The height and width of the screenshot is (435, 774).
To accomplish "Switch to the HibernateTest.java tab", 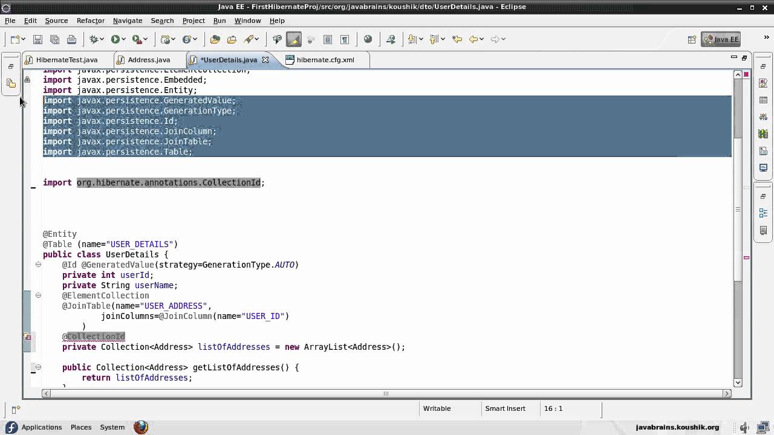I will [x=66, y=60].
